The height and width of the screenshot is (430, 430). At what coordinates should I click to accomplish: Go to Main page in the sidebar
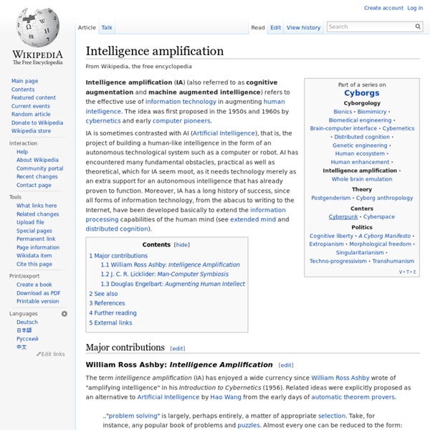click(24, 81)
